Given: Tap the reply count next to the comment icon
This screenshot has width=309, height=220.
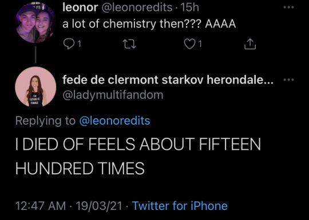Looking at the screenshot, I should (x=79, y=44).
